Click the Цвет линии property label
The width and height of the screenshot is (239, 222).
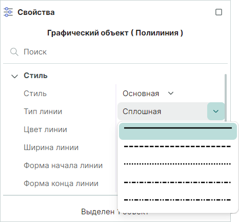point(45,129)
